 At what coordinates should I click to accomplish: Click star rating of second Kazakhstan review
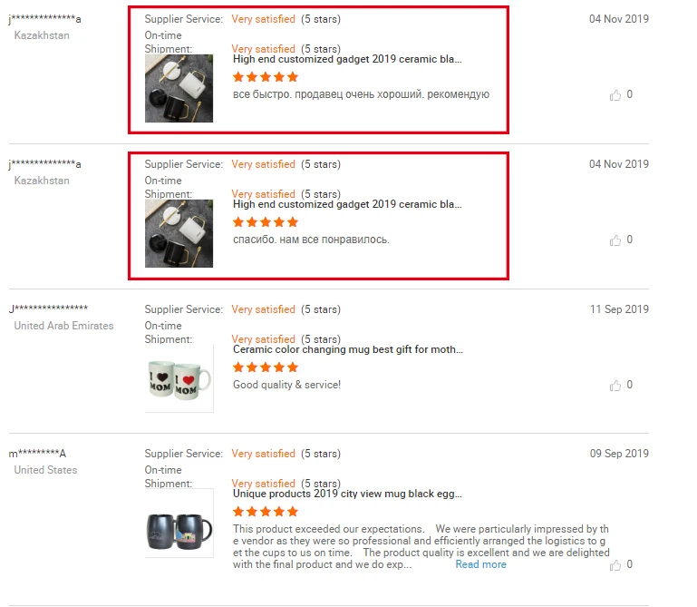[266, 222]
